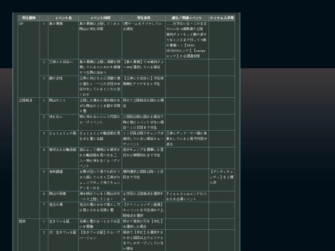Select content cell 【生きている証】のループバージョン

coord(100,240)
